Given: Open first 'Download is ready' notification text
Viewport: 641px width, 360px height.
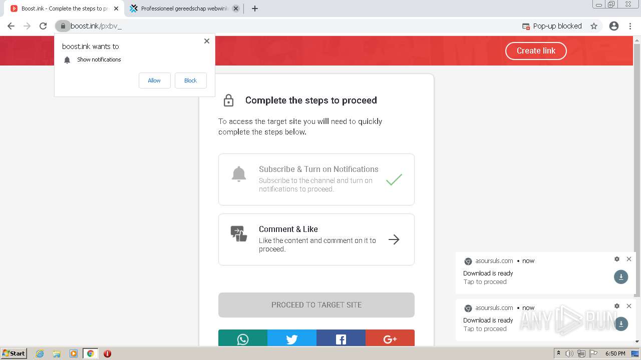Looking at the screenshot, I should pyautogui.click(x=488, y=273).
